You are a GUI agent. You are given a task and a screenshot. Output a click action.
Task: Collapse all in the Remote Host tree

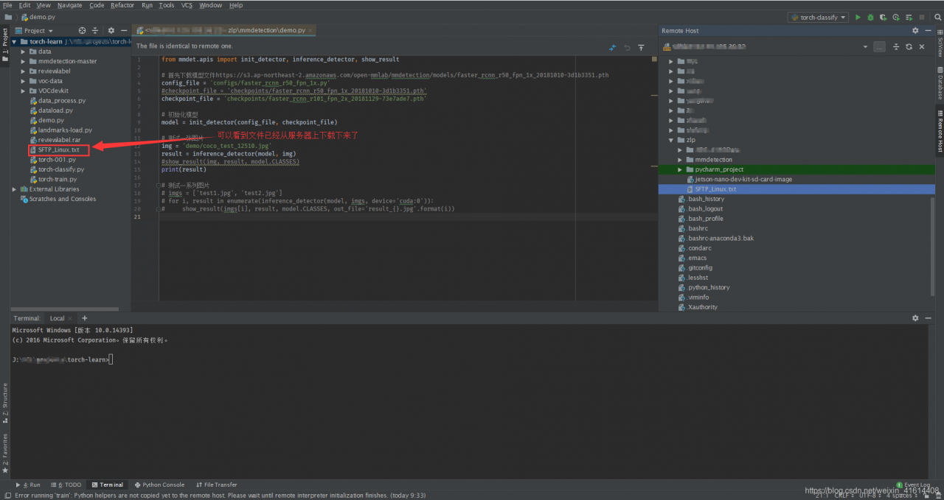click(x=895, y=46)
